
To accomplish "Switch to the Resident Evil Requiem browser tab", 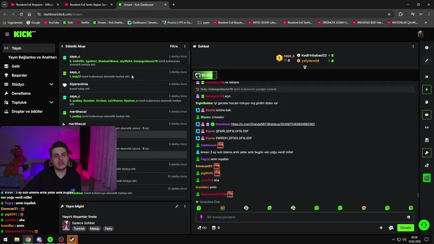I will click(x=35, y=5).
